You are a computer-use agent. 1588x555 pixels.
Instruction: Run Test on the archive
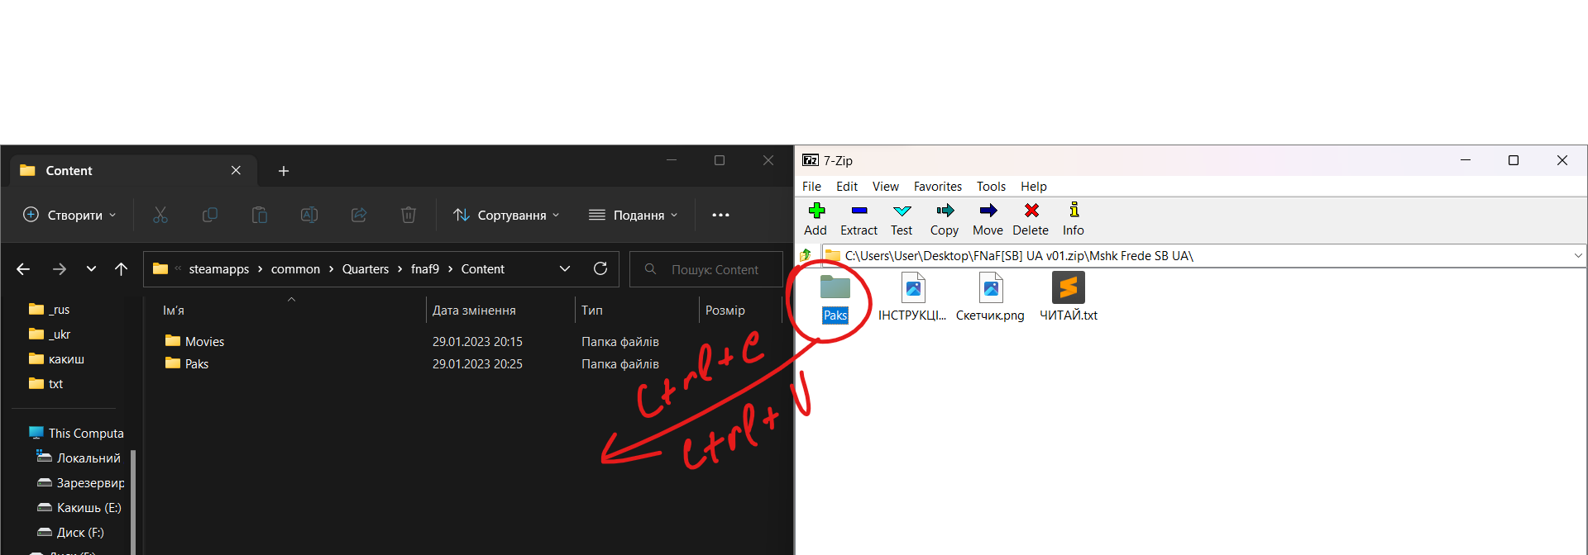902,211
